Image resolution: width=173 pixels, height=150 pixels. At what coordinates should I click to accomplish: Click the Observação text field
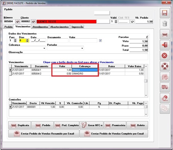pos(78,57)
